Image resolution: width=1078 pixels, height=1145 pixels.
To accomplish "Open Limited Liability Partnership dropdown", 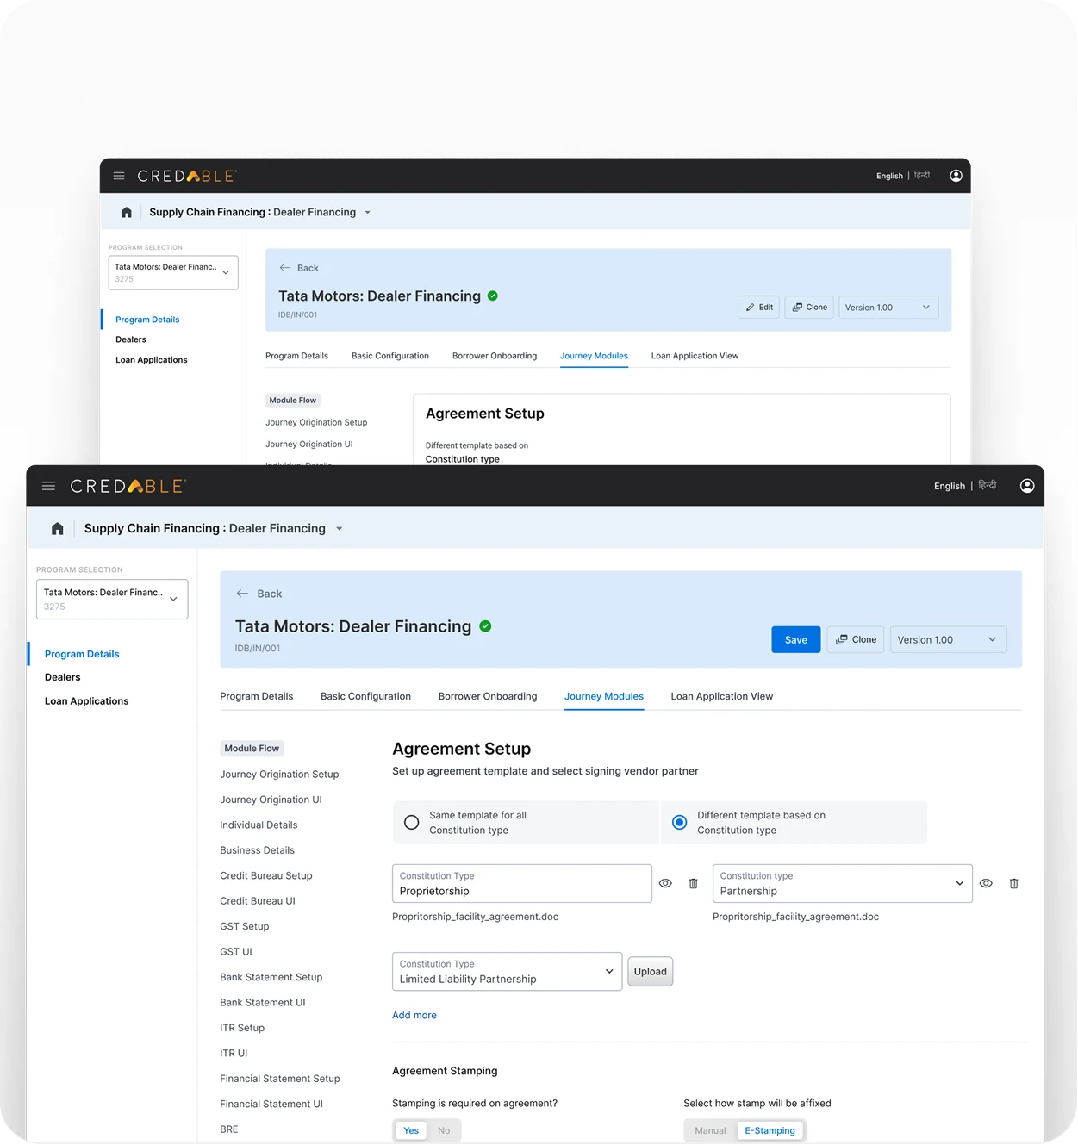I will tap(507, 971).
